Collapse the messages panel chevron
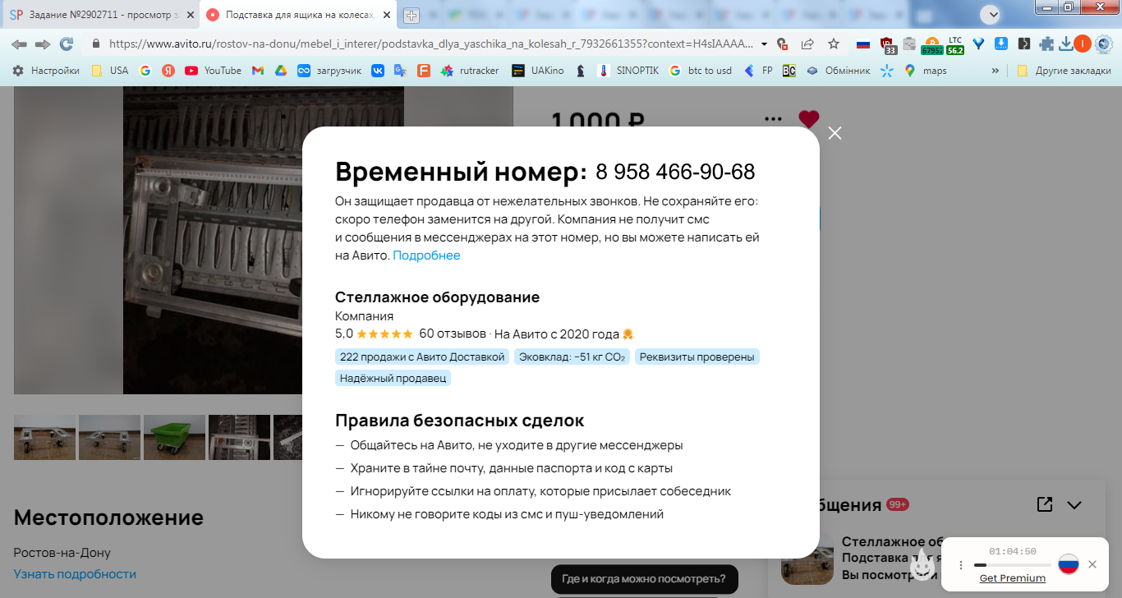Viewport: 1122px width, 598px height. tap(1074, 505)
